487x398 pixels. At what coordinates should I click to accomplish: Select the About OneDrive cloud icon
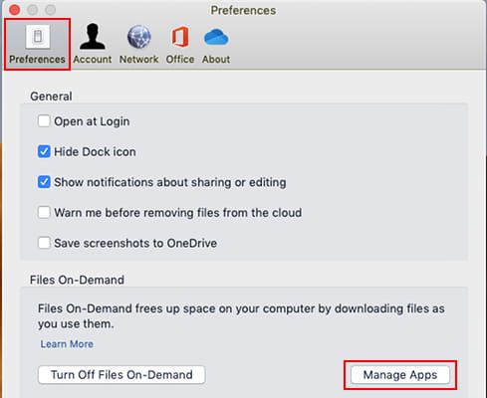tap(216, 37)
